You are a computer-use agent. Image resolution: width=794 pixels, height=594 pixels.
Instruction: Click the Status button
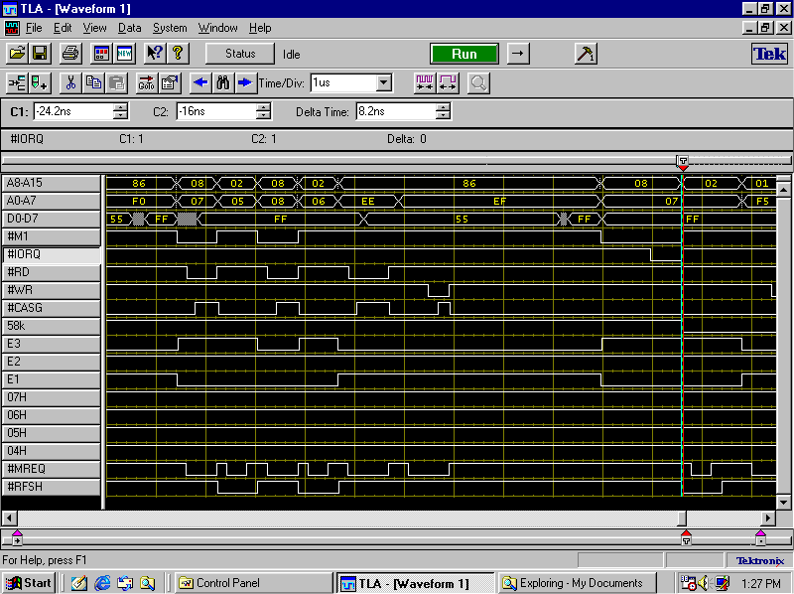[240, 54]
